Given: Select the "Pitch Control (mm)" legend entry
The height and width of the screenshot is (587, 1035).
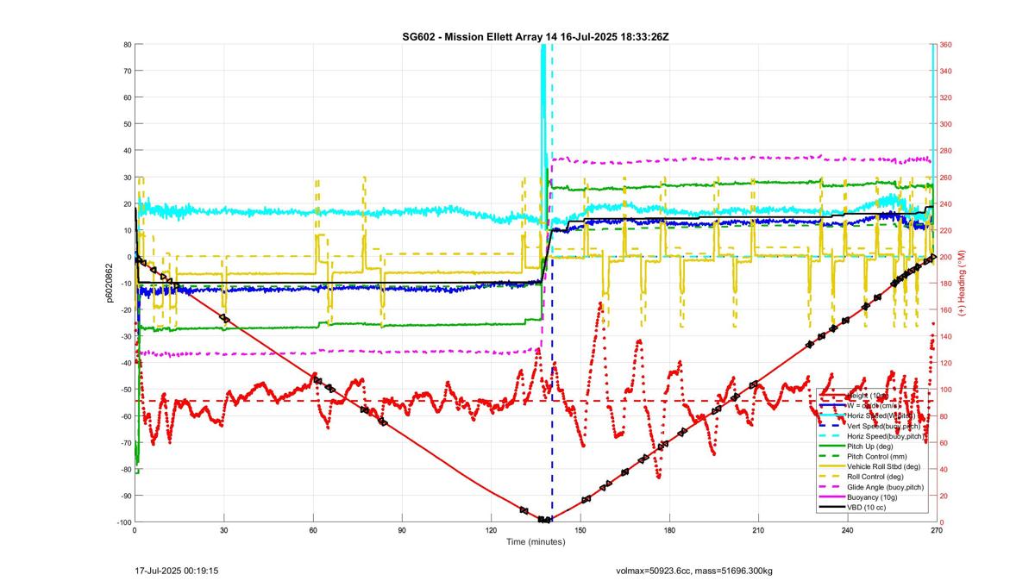Looking at the screenshot, I should tap(877, 457).
